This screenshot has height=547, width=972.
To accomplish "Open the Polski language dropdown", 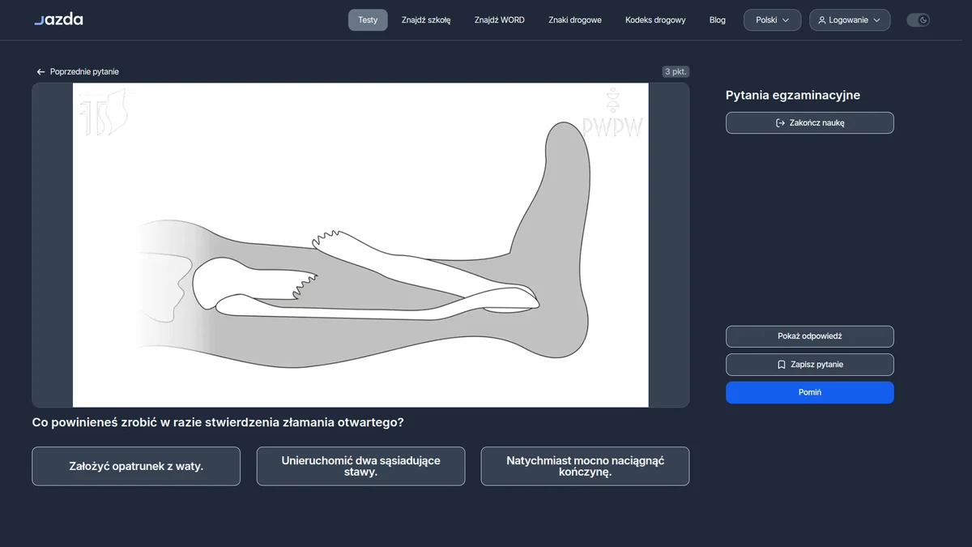I will 772,20.
